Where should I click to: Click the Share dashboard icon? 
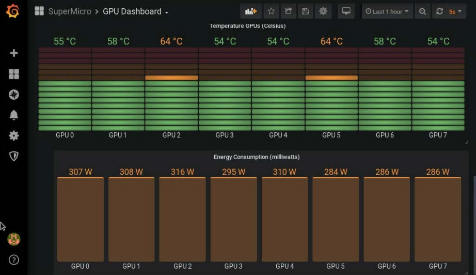[x=289, y=11]
